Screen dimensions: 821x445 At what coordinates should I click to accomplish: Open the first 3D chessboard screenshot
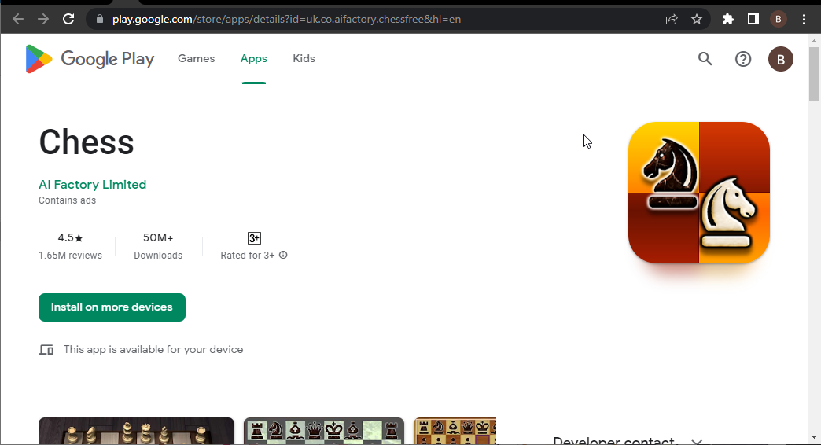tap(136, 432)
